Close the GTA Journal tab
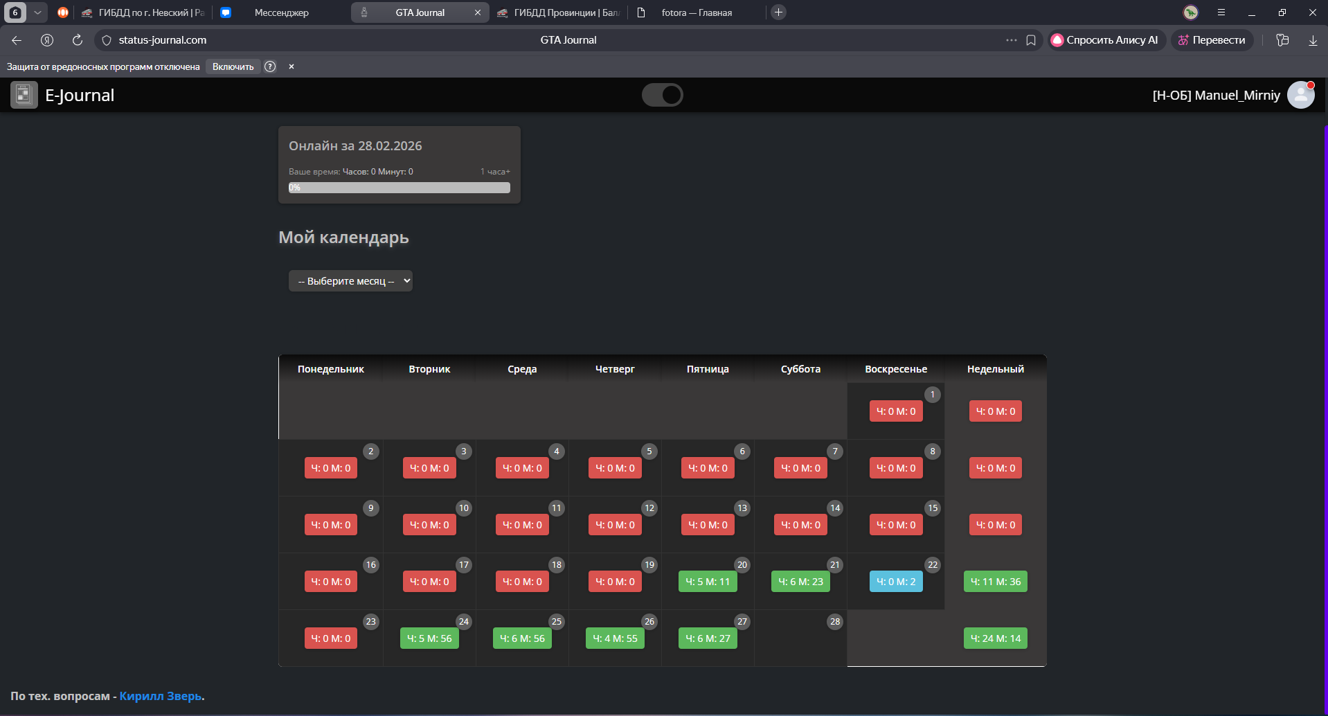The width and height of the screenshot is (1328, 716). pos(477,12)
